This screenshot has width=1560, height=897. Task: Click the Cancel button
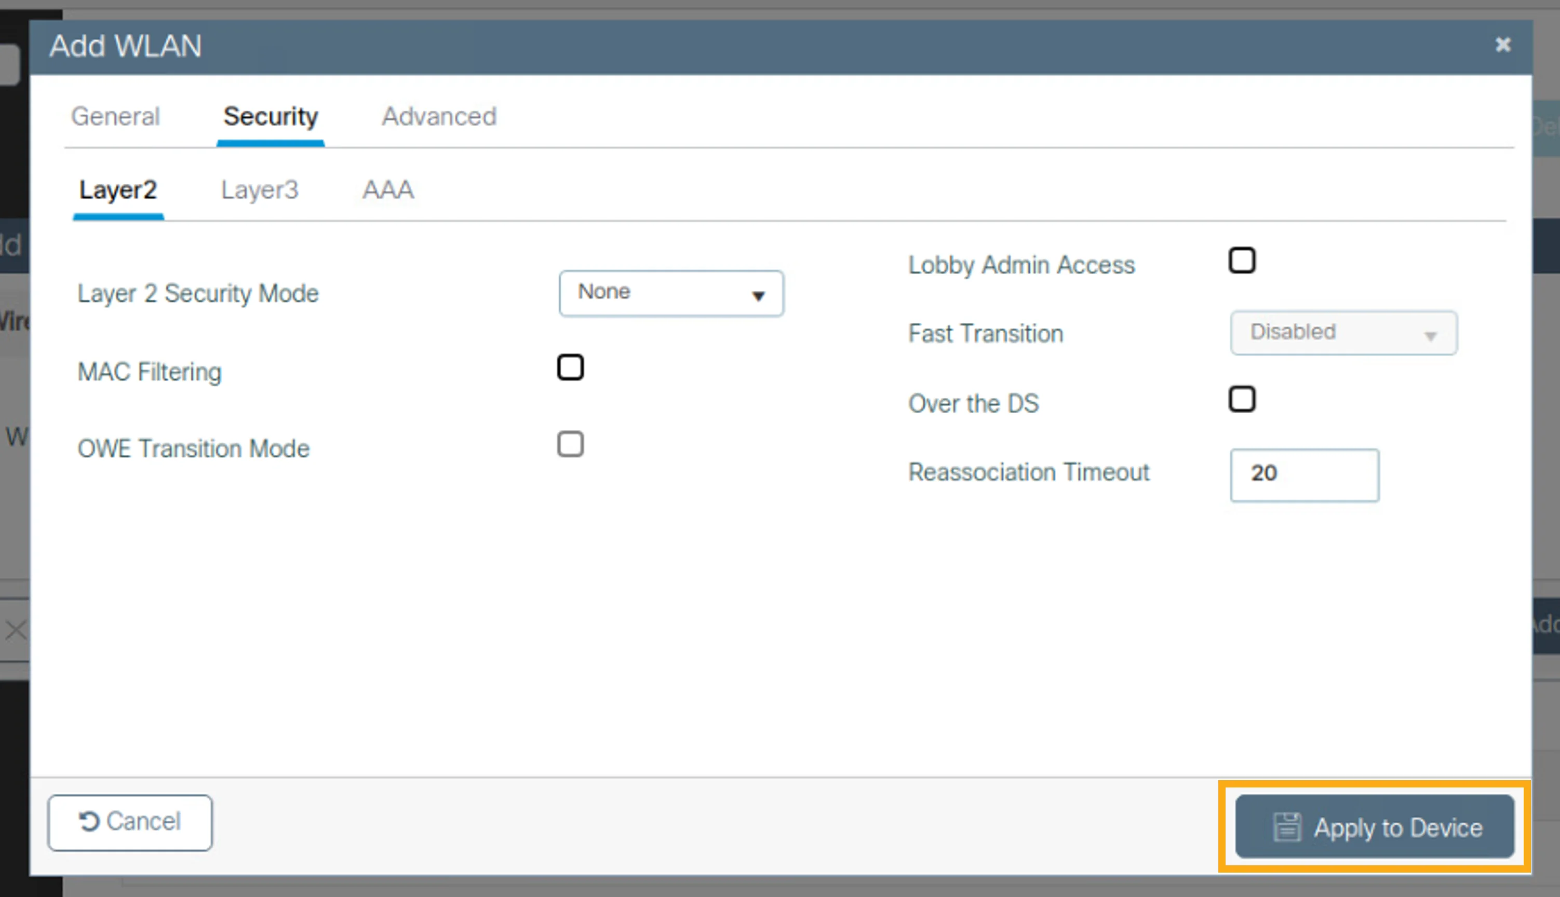[x=130, y=822]
